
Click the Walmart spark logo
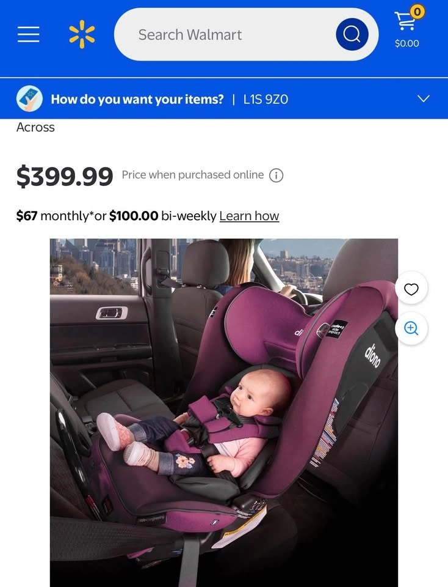point(82,34)
